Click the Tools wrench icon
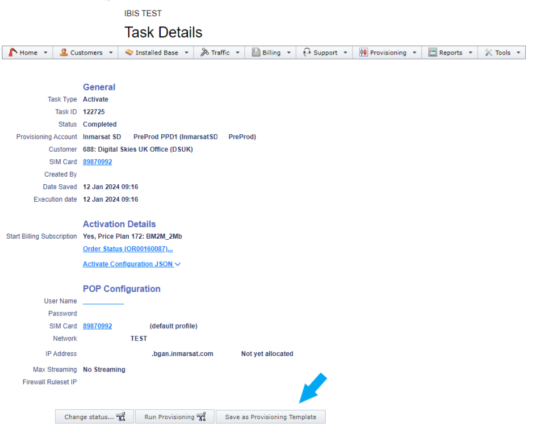 click(x=488, y=53)
